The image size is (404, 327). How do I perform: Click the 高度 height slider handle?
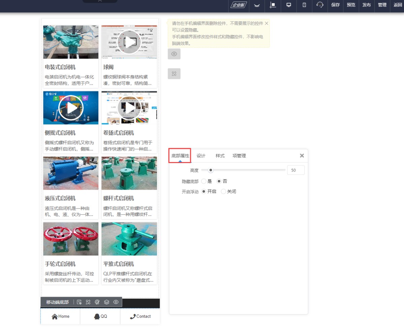(x=211, y=170)
